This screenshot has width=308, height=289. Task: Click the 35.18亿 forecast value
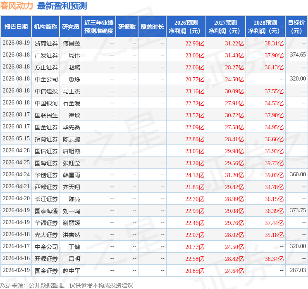[274, 235]
